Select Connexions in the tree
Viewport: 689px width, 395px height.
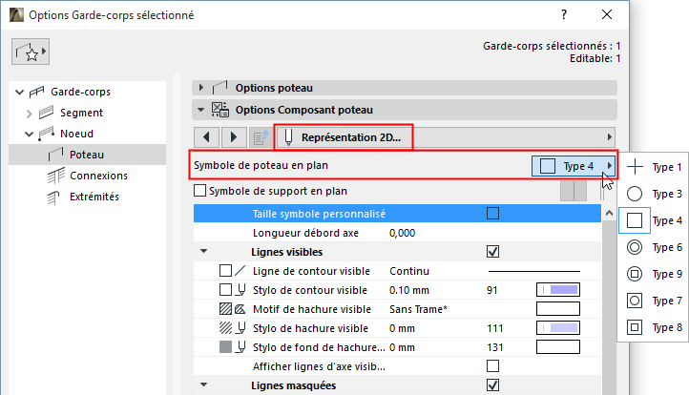coord(97,176)
